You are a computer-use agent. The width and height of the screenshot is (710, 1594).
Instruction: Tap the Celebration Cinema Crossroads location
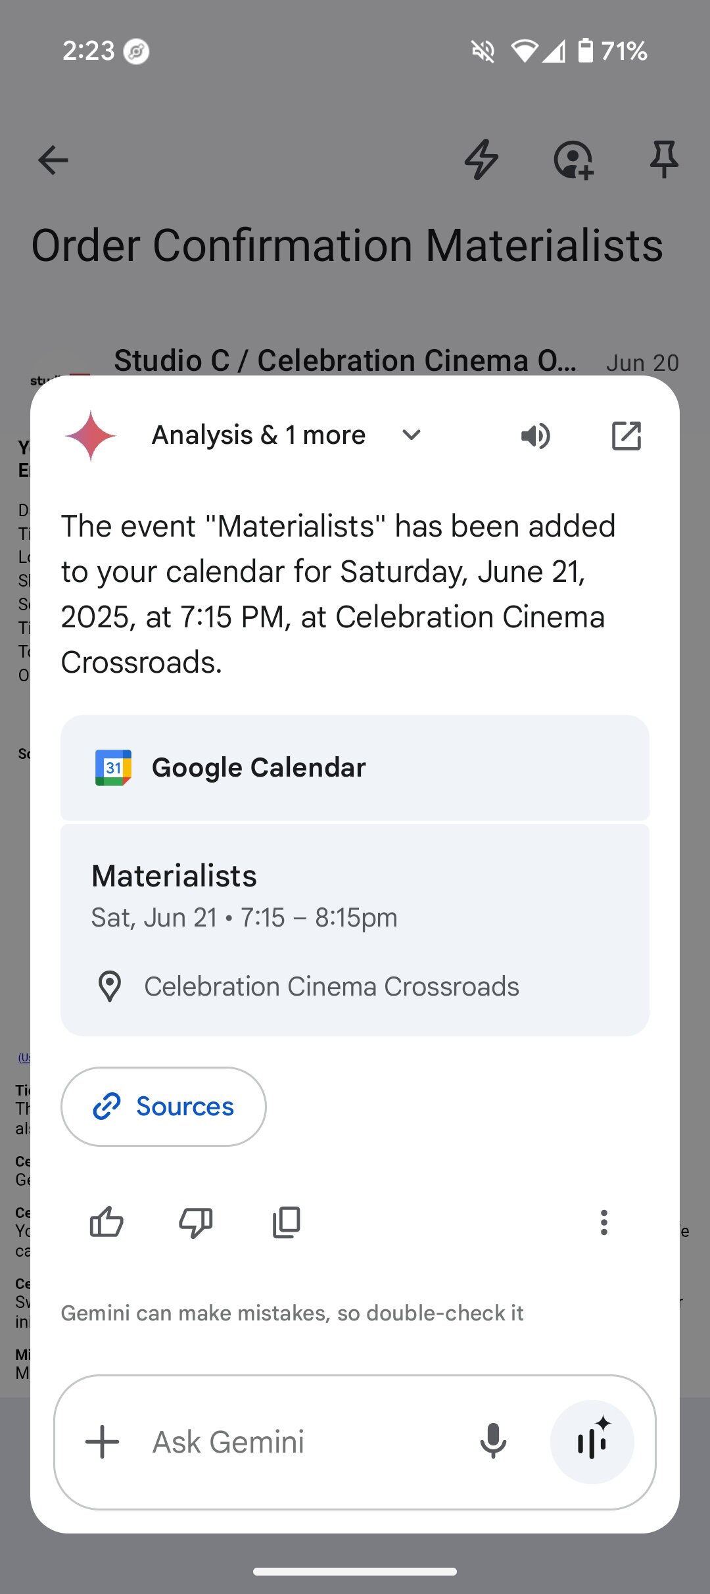click(331, 986)
